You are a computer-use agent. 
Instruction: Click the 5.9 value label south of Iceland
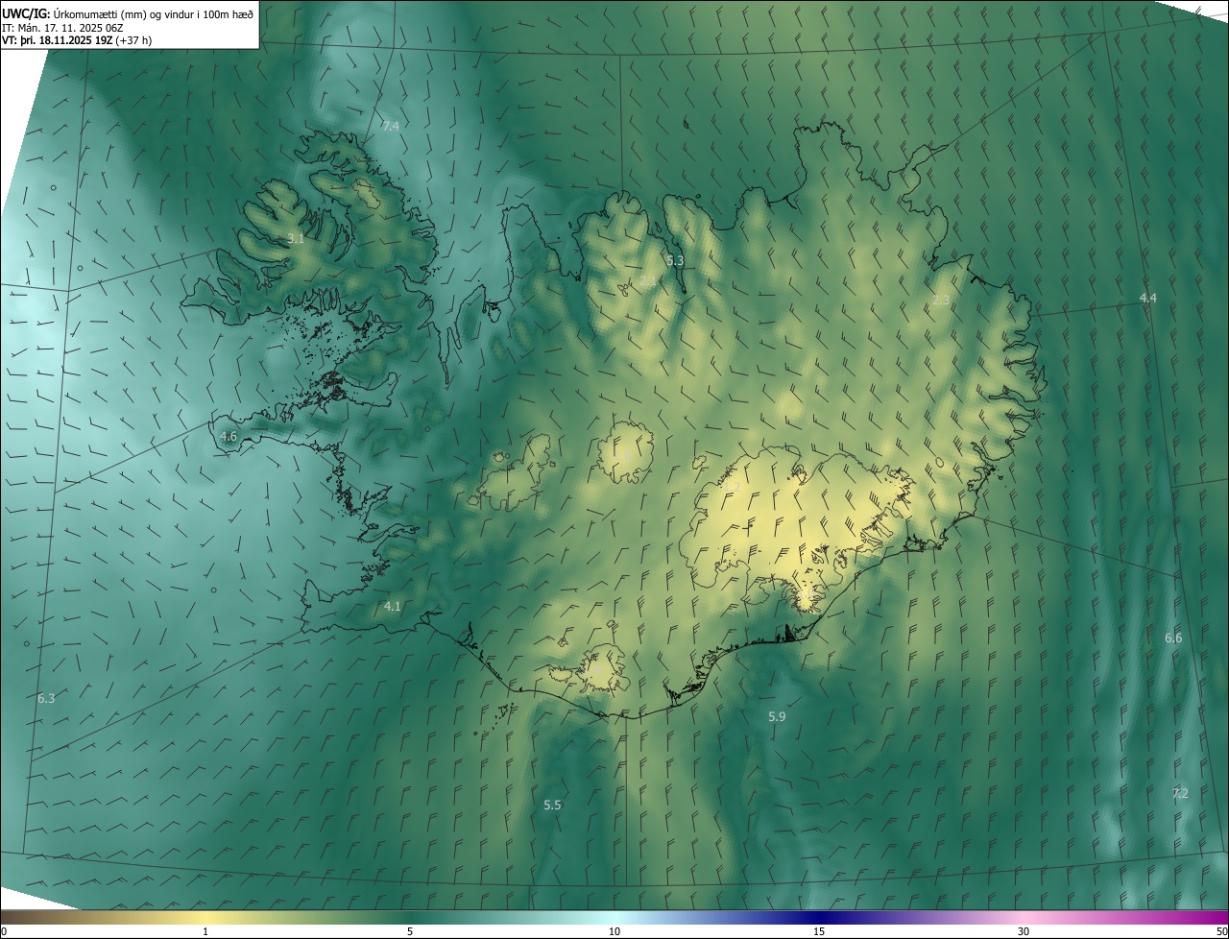click(777, 716)
